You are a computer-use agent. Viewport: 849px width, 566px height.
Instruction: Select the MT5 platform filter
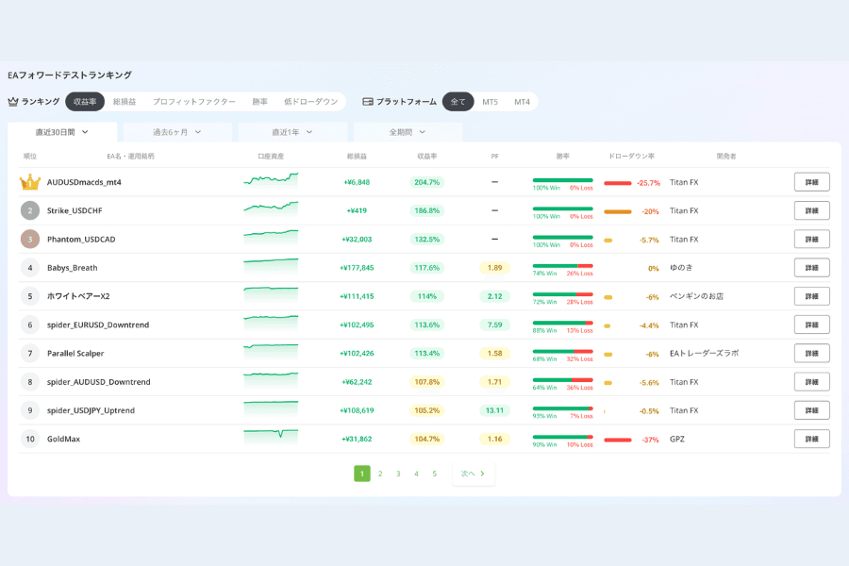[x=490, y=102]
